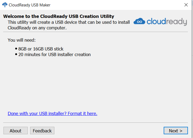Close the CloudReady USB Maker window
The height and width of the screenshot is (138, 193).
coord(186,5)
